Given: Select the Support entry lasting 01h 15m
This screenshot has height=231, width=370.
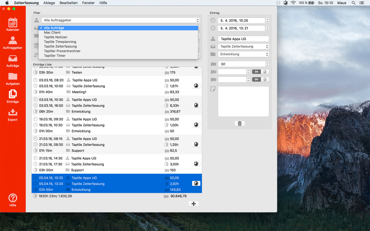Looking at the screenshot, I should tap(117, 145).
